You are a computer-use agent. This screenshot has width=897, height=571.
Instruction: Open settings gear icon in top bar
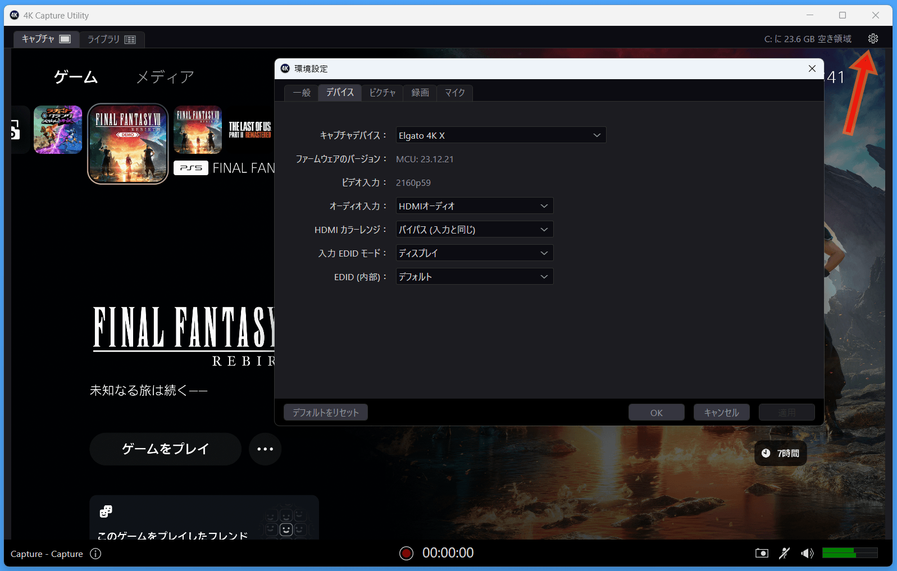coord(873,39)
